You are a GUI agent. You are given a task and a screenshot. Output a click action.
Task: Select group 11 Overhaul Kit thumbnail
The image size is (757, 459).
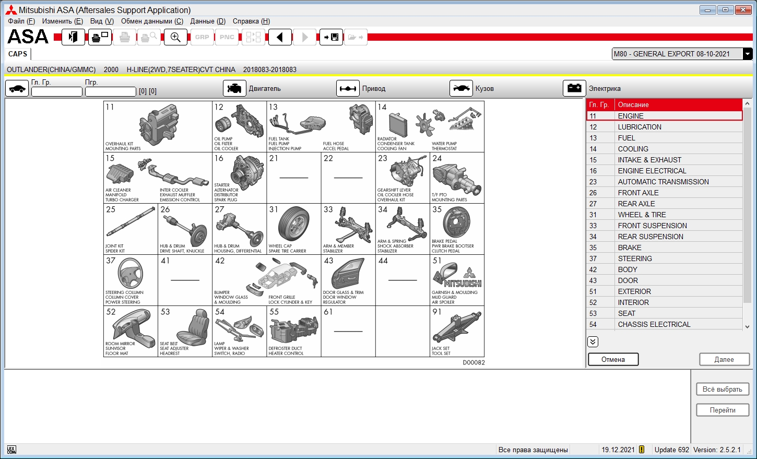click(x=158, y=127)
